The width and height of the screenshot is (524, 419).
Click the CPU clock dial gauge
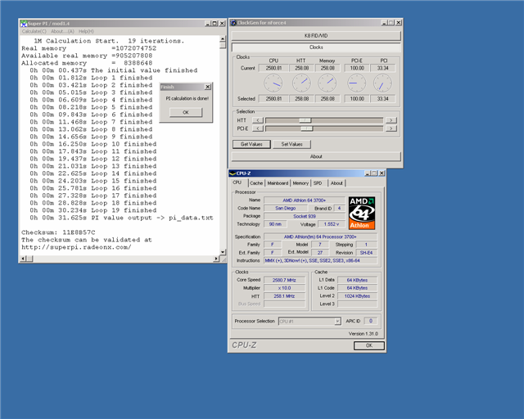point(273,83)
